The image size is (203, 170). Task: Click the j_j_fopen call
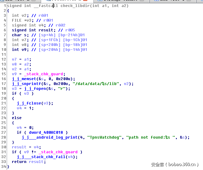(x=35, y=89)
